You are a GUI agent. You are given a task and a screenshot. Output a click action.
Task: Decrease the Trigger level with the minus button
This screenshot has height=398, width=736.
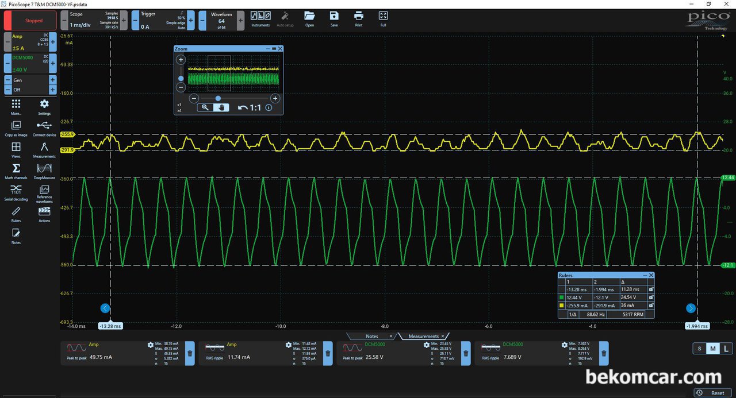click(x=135, y=20)
